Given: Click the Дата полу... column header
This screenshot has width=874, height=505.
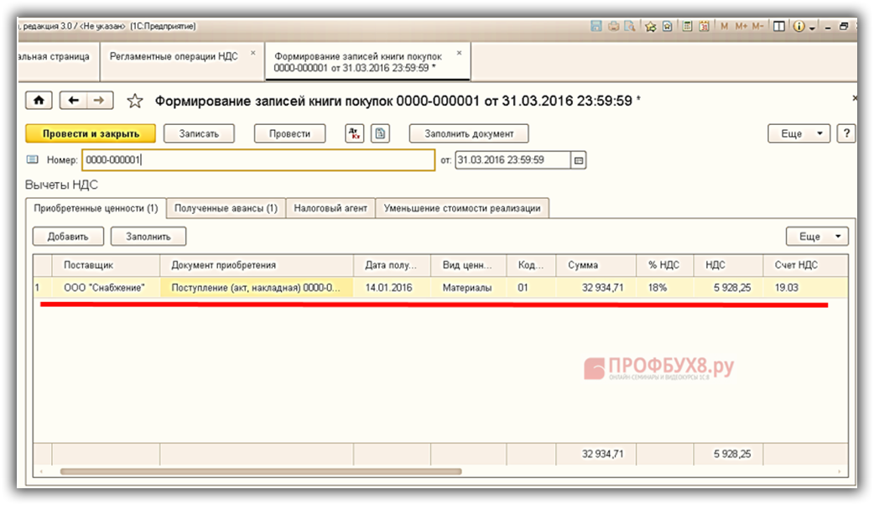Looking at the screenshot, I should pos(392,265).
